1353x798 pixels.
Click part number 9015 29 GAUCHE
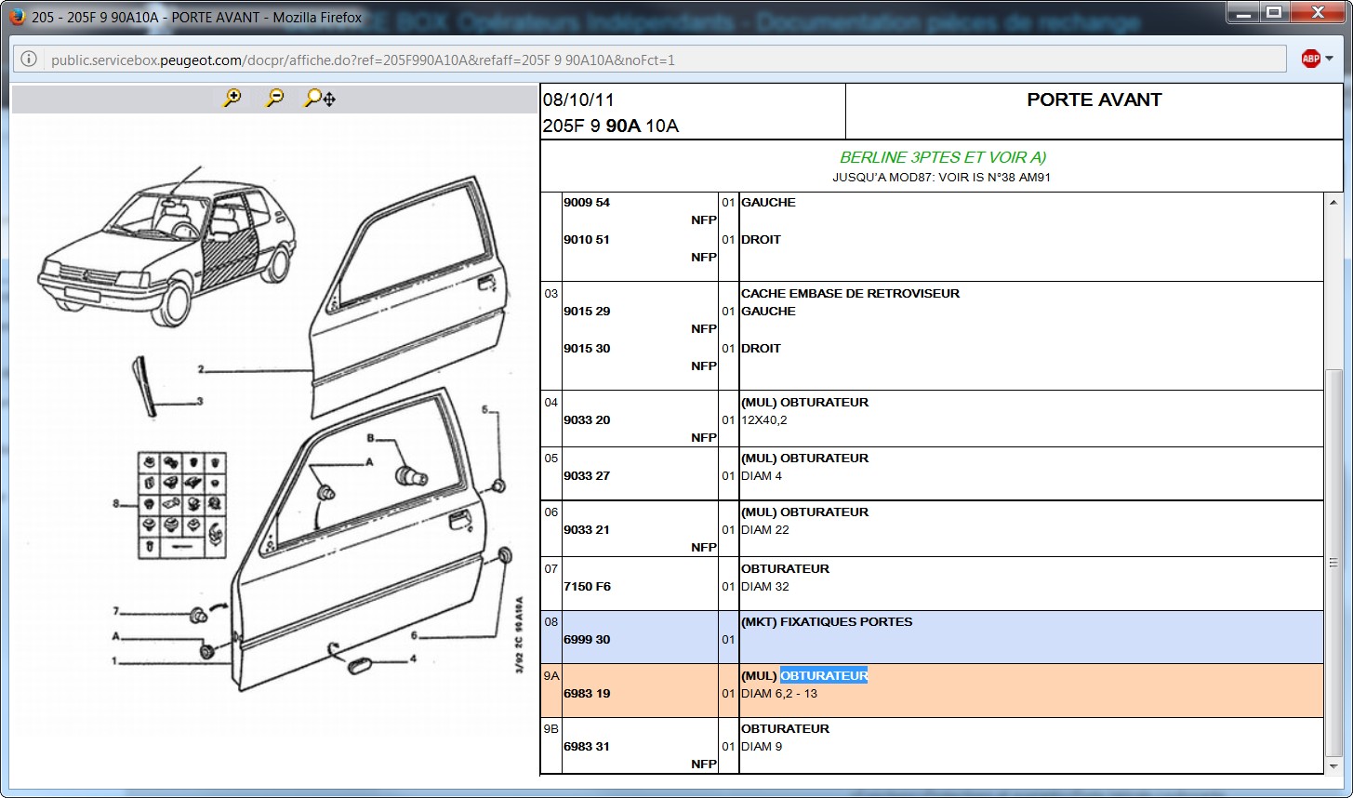(587, 312)
